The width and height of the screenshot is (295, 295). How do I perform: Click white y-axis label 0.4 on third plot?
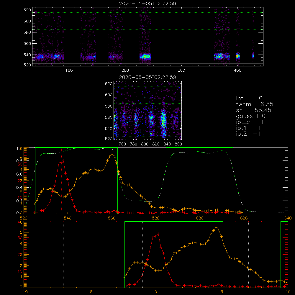19,188
